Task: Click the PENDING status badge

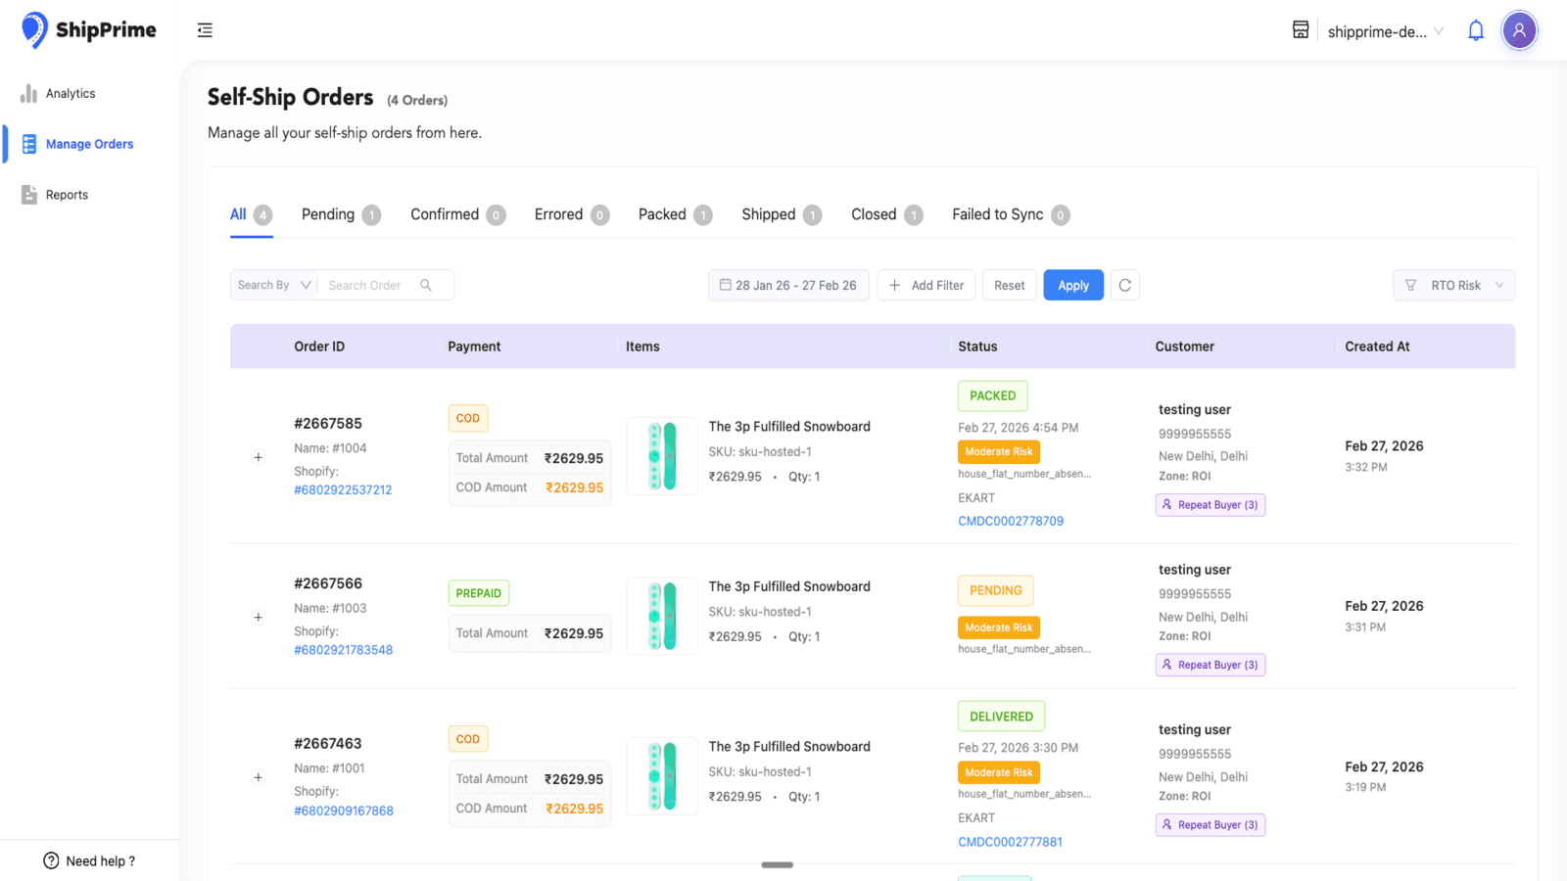Action: tap(995, 590)
